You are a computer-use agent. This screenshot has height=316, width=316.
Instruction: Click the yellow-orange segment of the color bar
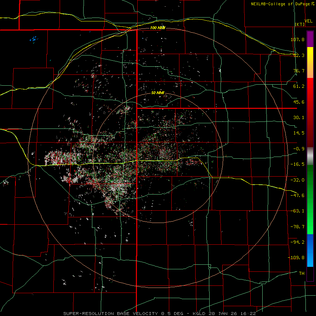coord(310,62)
